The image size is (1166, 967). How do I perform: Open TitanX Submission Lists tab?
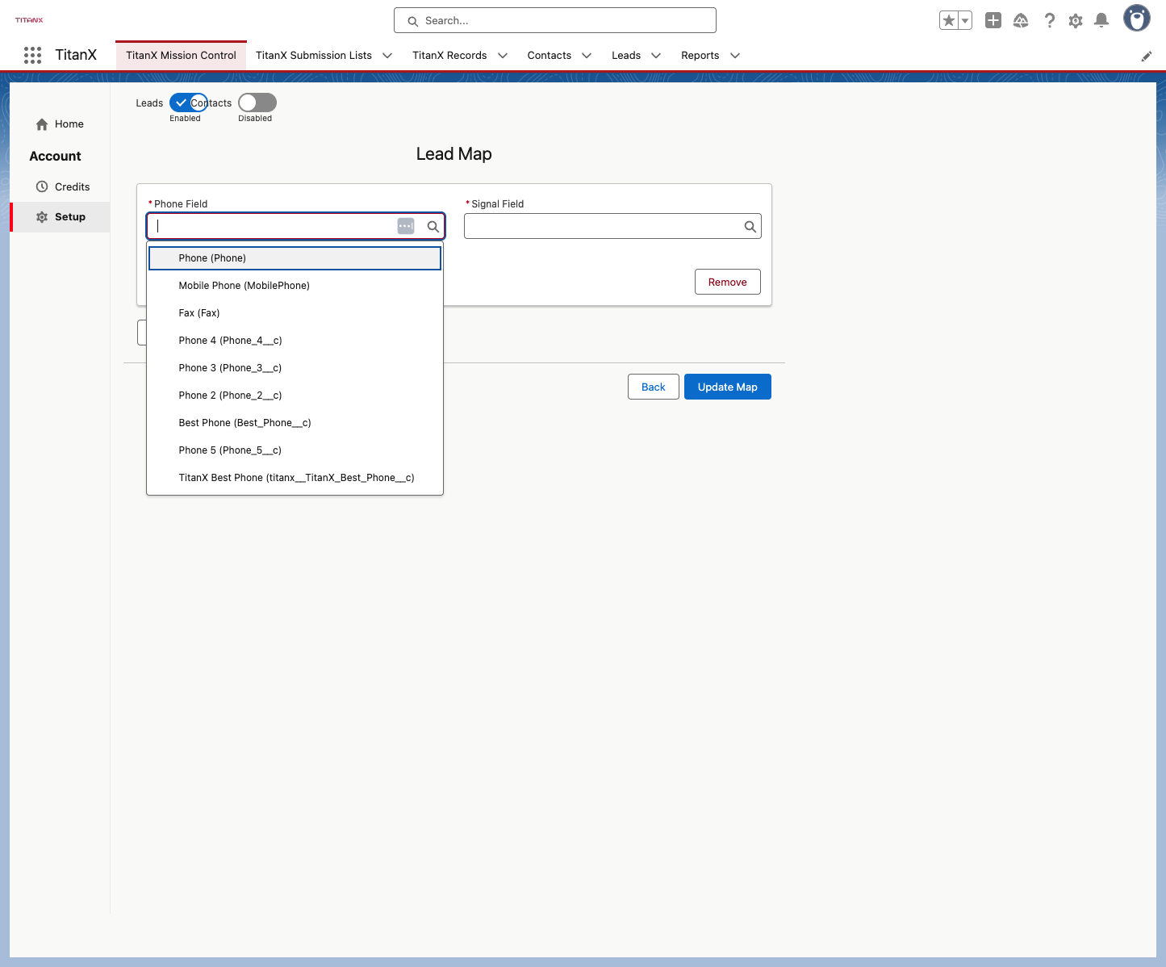pos(314,56)
